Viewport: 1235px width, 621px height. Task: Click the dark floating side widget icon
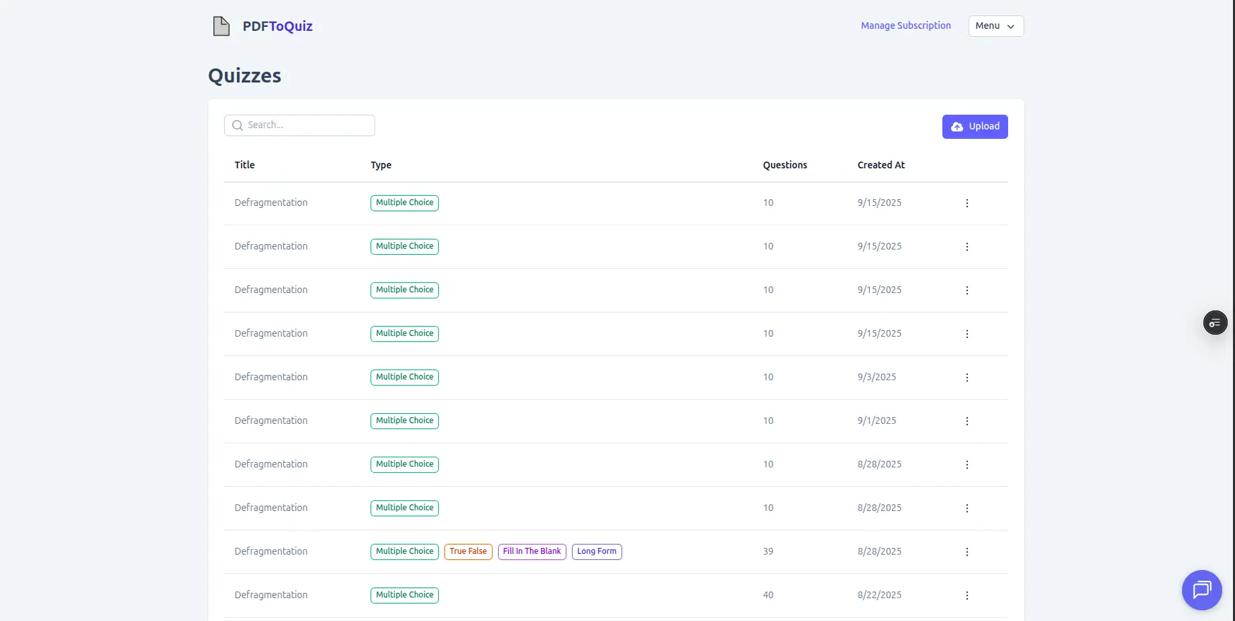[1215, 323]
